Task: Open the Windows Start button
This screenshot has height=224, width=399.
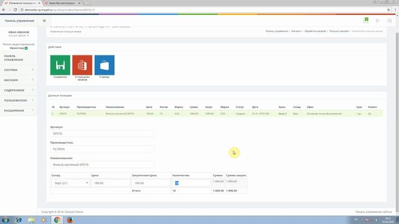Action: [6, 220]
